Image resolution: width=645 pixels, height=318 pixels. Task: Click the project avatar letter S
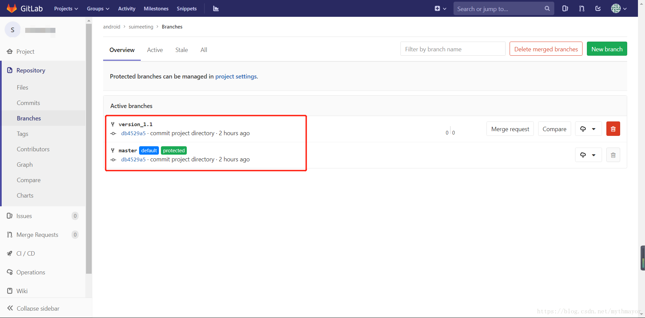(12, 30)
